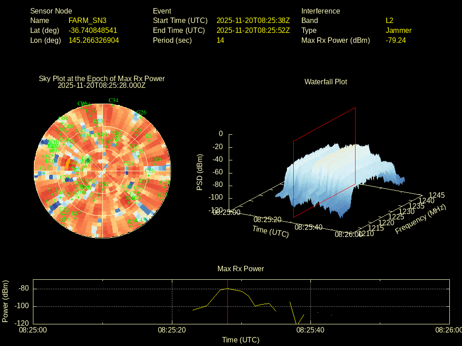The width and height of the screenshot is (462, 346).
Task: Select the Period value 14
Action: pos(220,40)
